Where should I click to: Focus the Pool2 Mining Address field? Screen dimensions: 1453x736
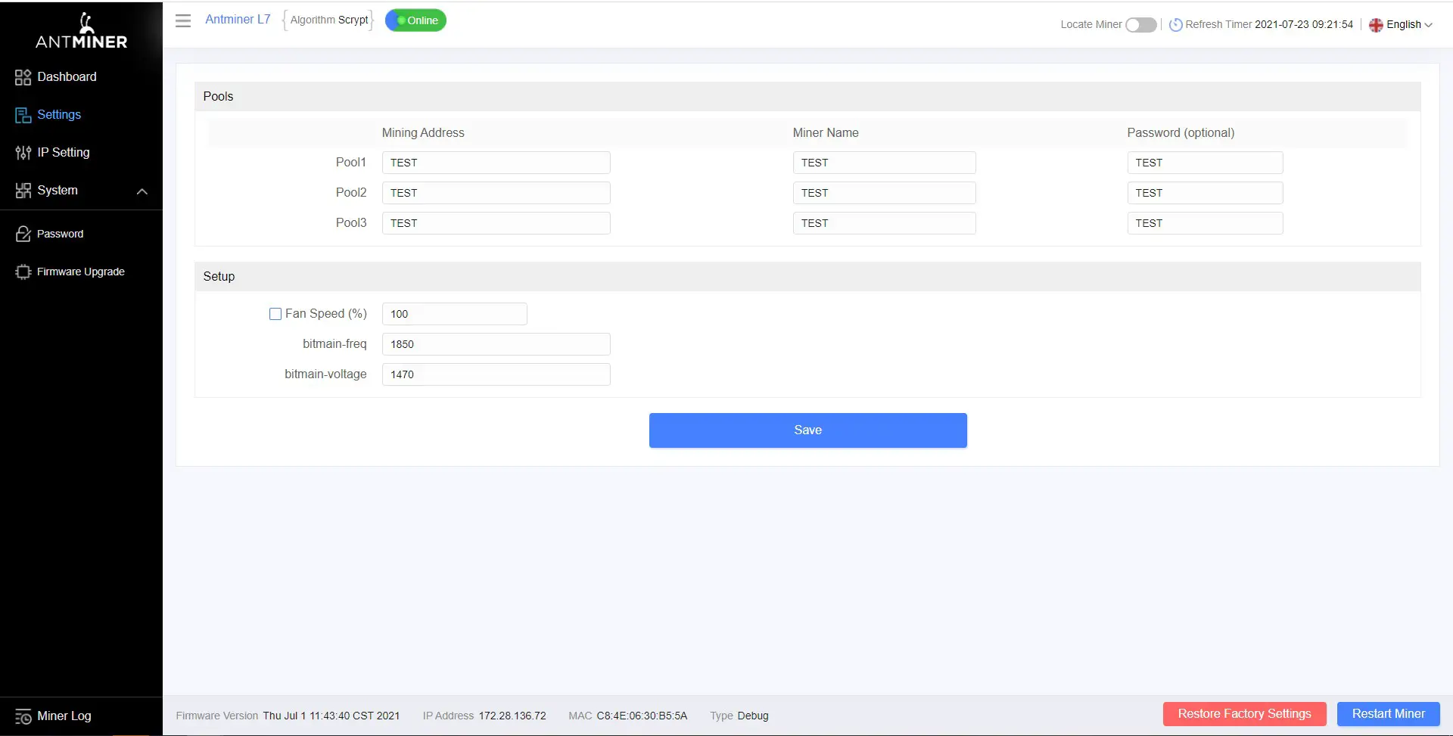click(496, 193)
